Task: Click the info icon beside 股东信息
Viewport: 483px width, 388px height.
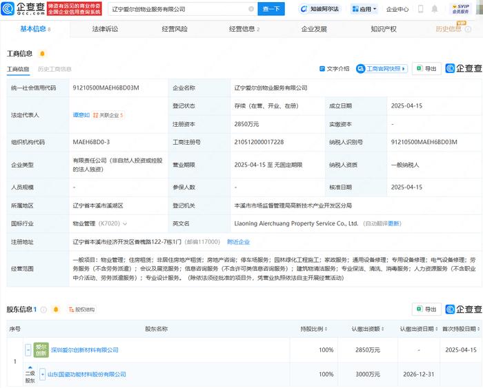Action: click(43, 309)
